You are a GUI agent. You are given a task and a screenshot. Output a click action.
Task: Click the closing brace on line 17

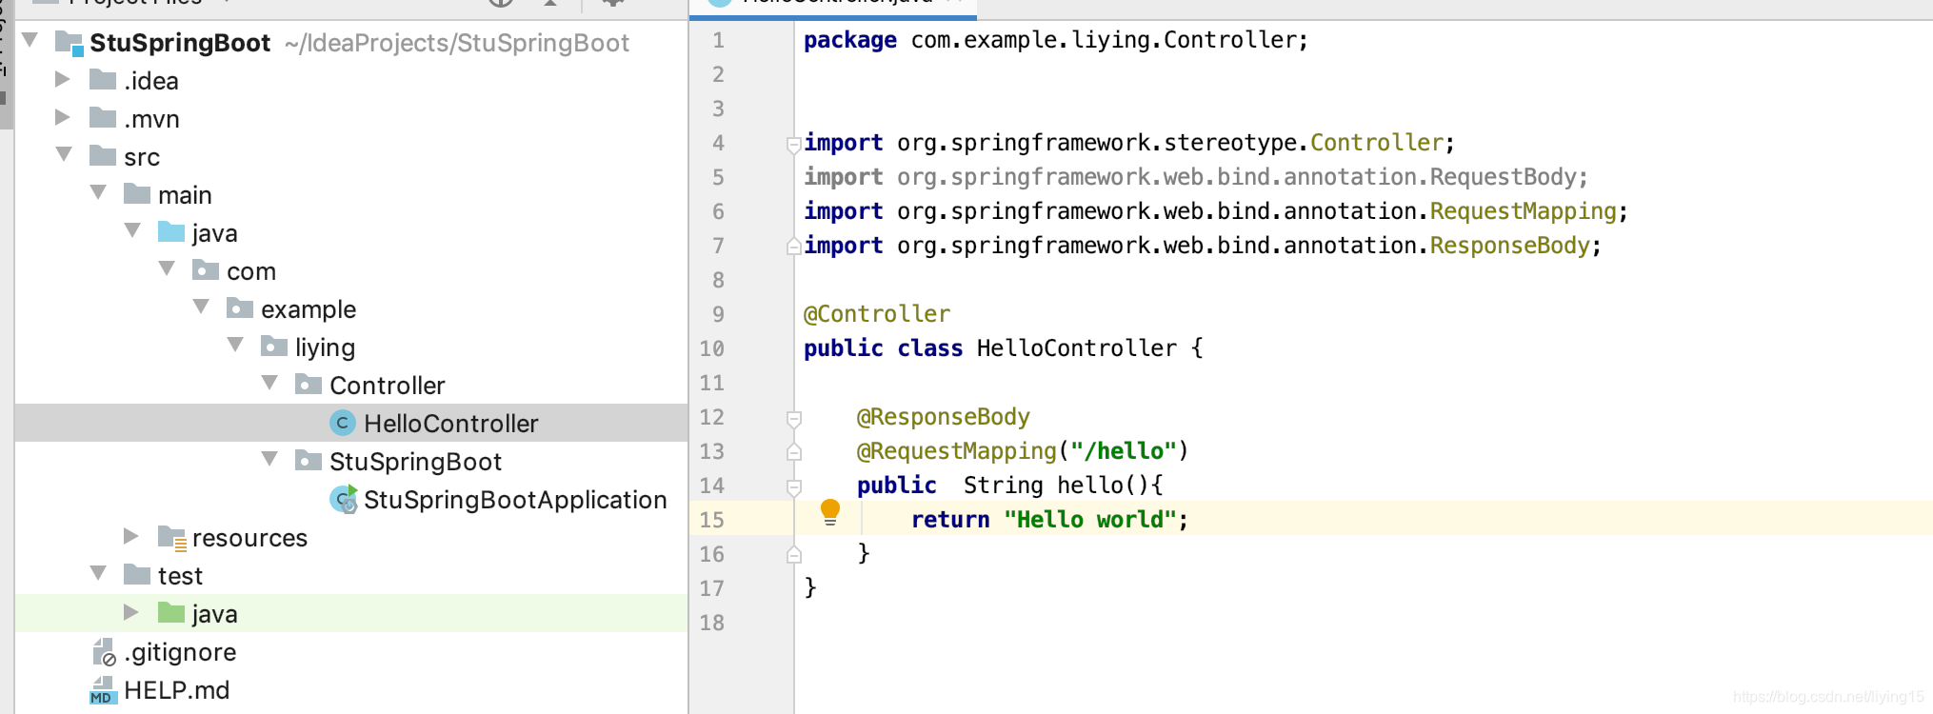pos(810,588)
